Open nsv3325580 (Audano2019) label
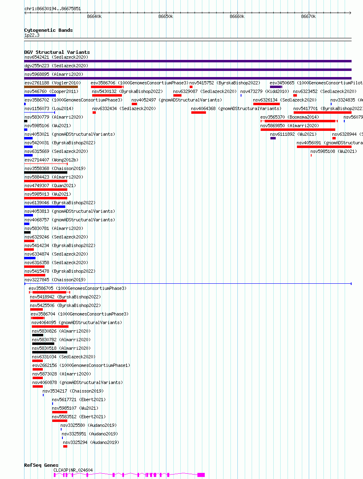Viewport: 363px width, 479px height. coord(89,425)
